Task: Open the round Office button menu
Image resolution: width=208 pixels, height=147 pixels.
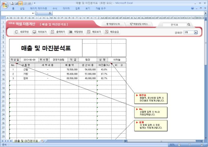Action: pyautogui.click(x=5, y=5)
